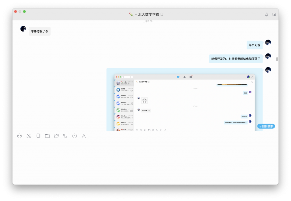
Task: Launch the screenshot scissors tool
Action: (28, 136)
